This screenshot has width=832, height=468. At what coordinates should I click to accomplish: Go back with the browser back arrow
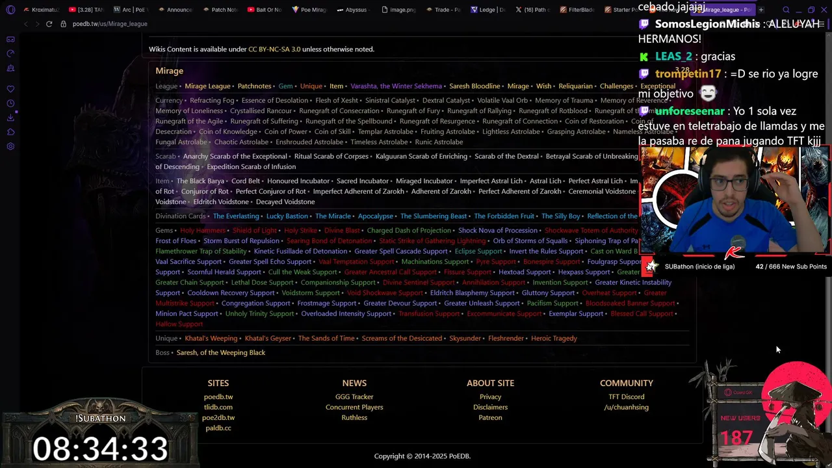click(x=25, y=24)
